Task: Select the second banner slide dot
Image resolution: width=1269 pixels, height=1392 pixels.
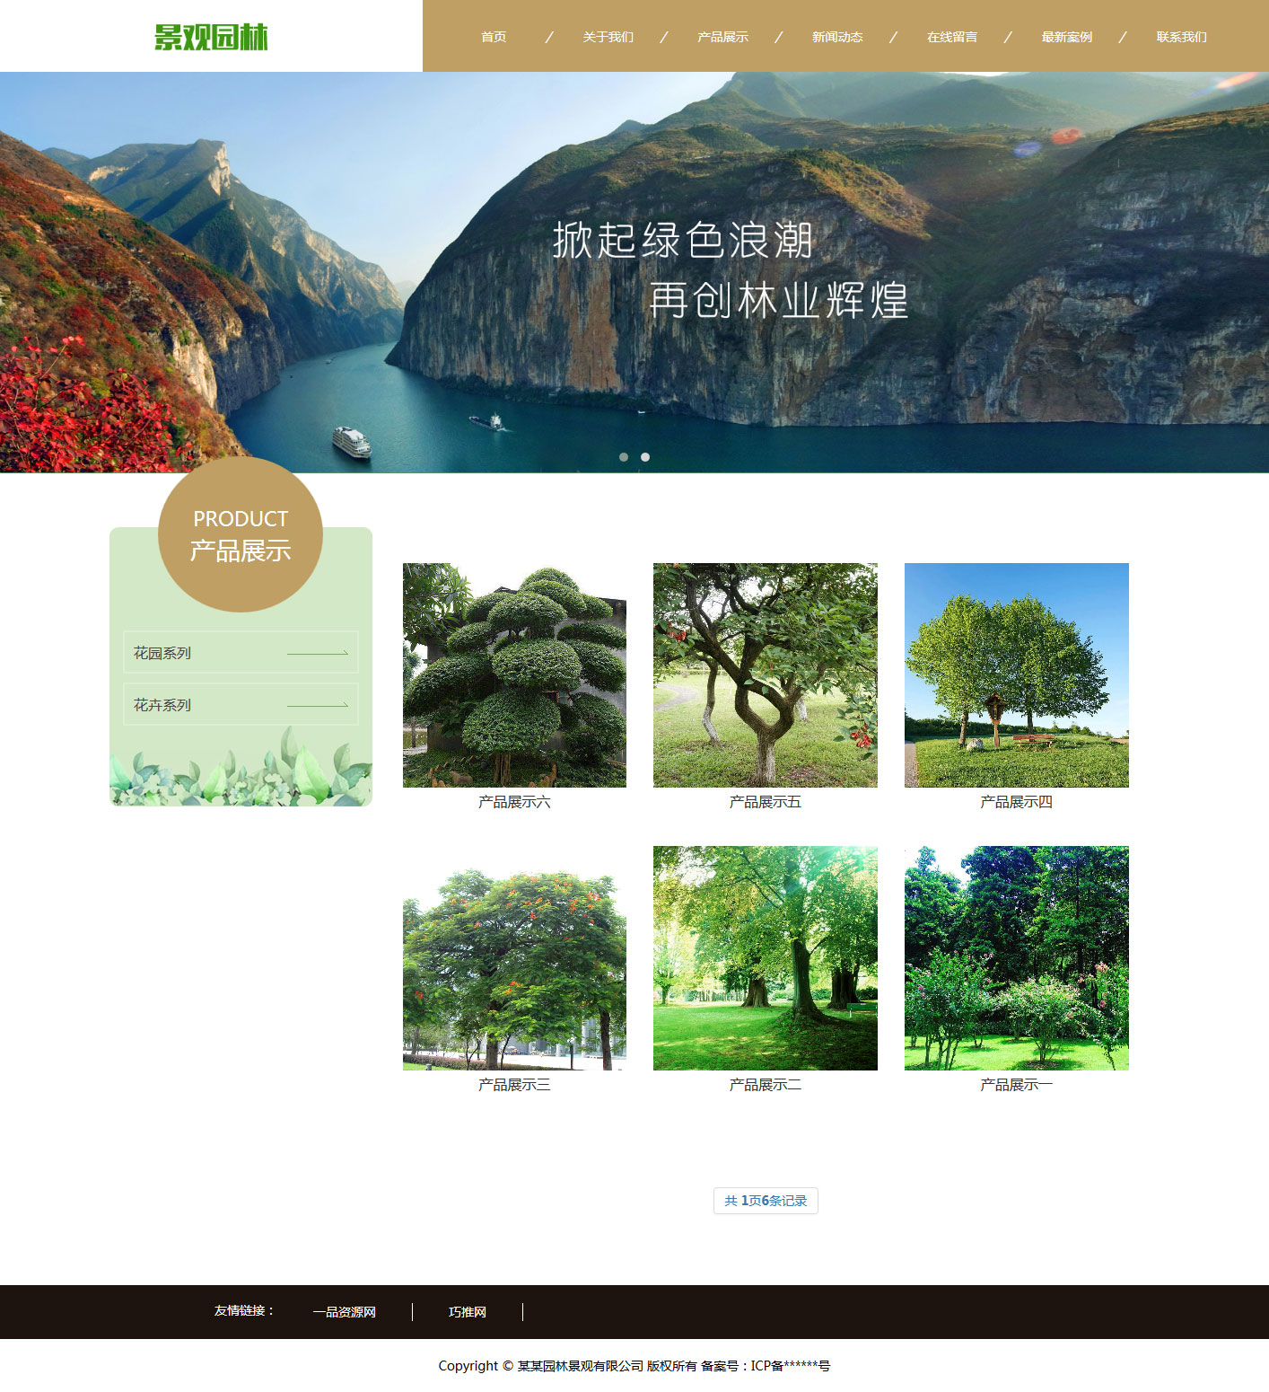Action: point(645,457)
